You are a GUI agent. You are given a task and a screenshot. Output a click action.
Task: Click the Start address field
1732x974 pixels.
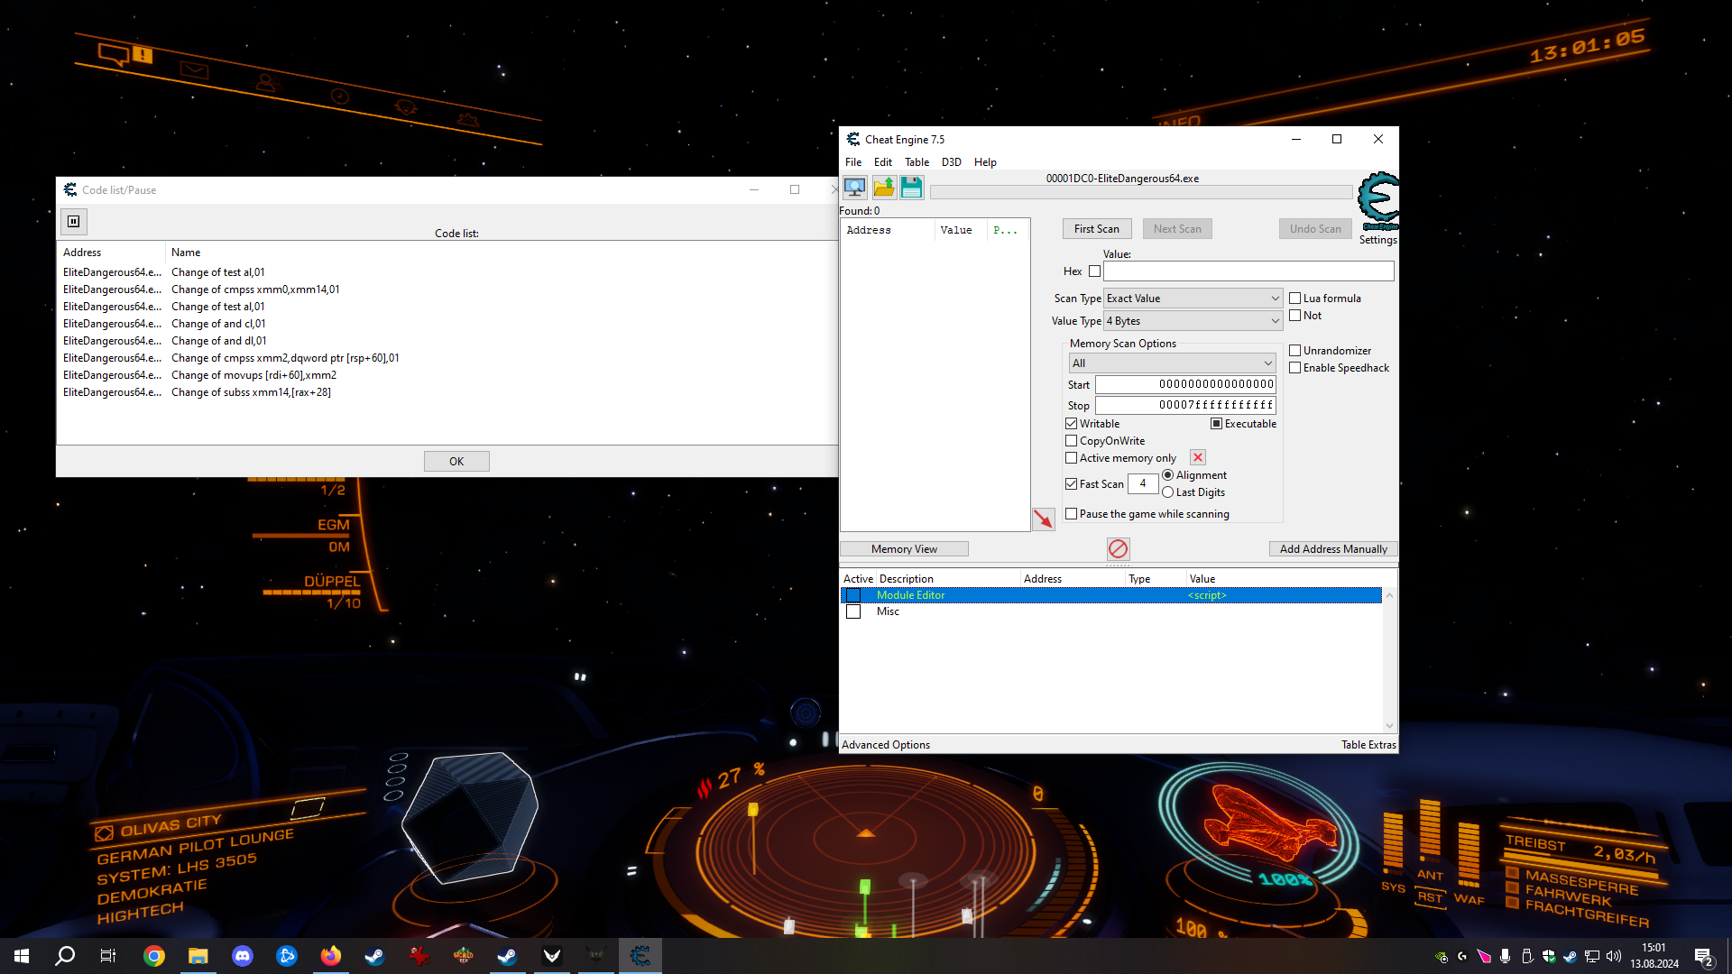[x=1185, y=385]
